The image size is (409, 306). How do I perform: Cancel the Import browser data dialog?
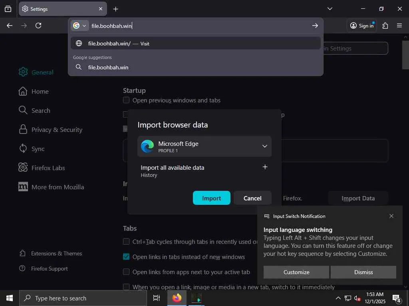pos(252,198)
